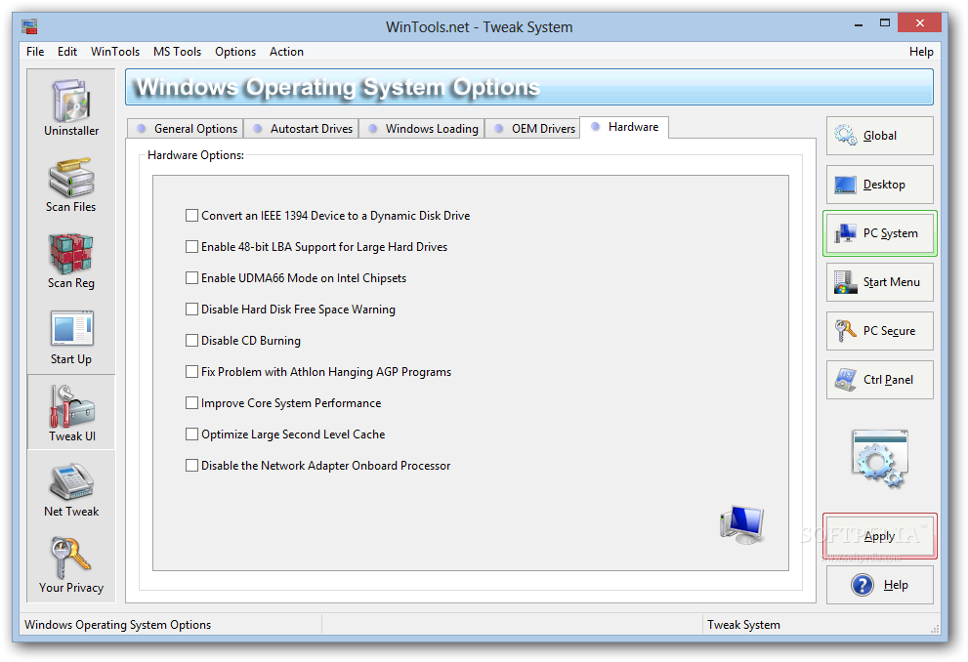Viewport: 968px width, 662px height.
Task: Open the Scan Reg tool
Action: [71, 261]
